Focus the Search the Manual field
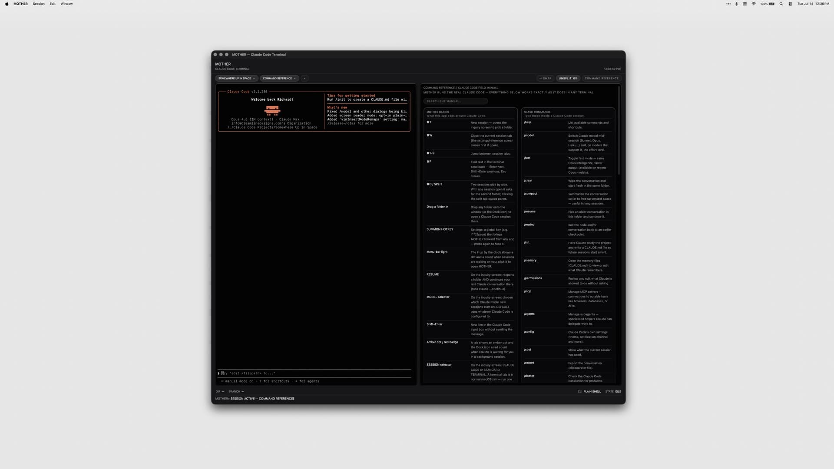Screen dimensions: 834x469 [455, 101]
